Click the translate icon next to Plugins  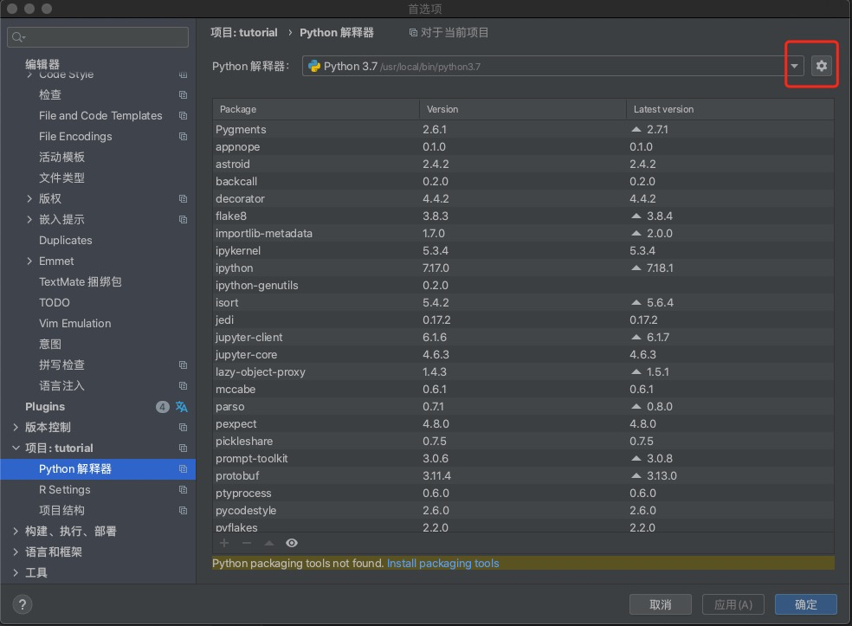click(x=182, y=406)
